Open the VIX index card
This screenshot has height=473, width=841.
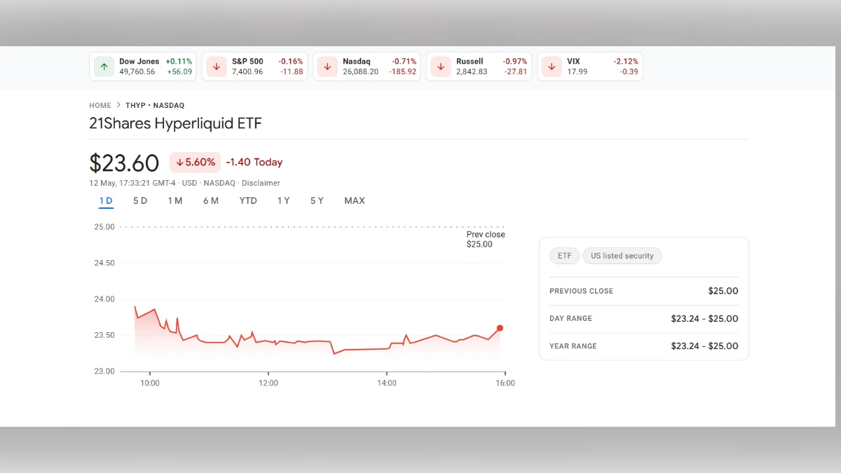click(590, 67)
